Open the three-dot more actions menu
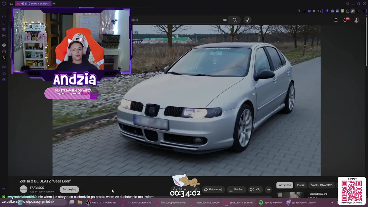 click(x=268, y=189)
